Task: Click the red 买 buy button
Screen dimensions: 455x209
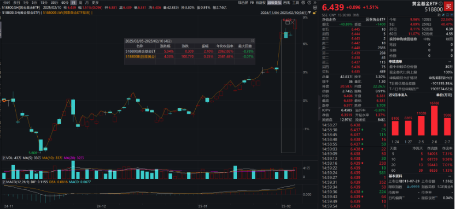Action: click(448, 7)
